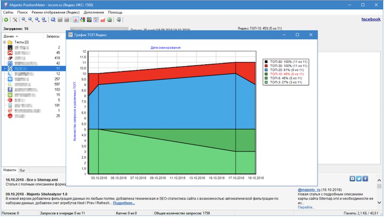Open the Дополнения menu
Viewport: 384px width, 217px height.
tap(94, 12)
